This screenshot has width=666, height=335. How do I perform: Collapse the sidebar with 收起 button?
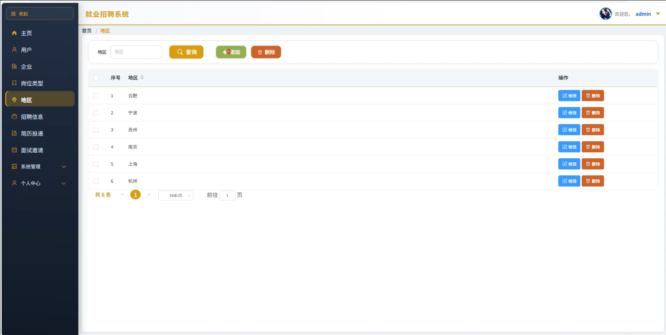[40, 14]
